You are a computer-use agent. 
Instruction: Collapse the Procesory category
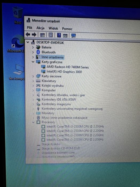click(33, 122)
